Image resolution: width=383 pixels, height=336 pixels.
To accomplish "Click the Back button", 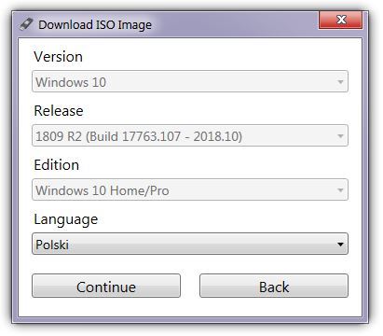I will 274,287.
